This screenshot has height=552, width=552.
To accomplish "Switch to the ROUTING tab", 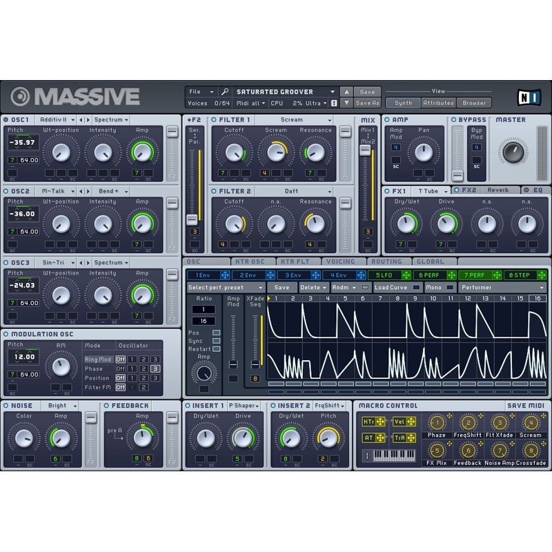I will 386,262.
